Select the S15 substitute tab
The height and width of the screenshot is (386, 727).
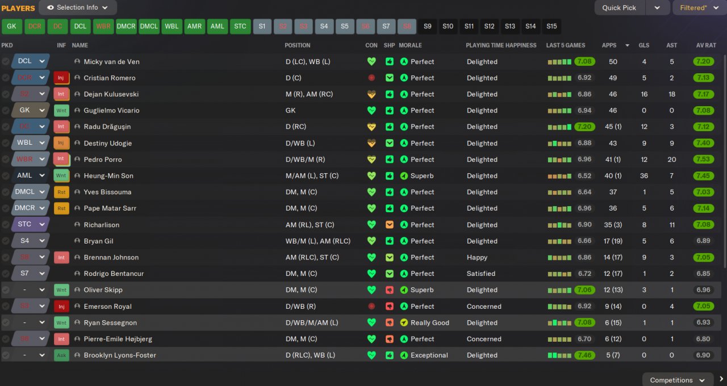click(x=551, y=26)
